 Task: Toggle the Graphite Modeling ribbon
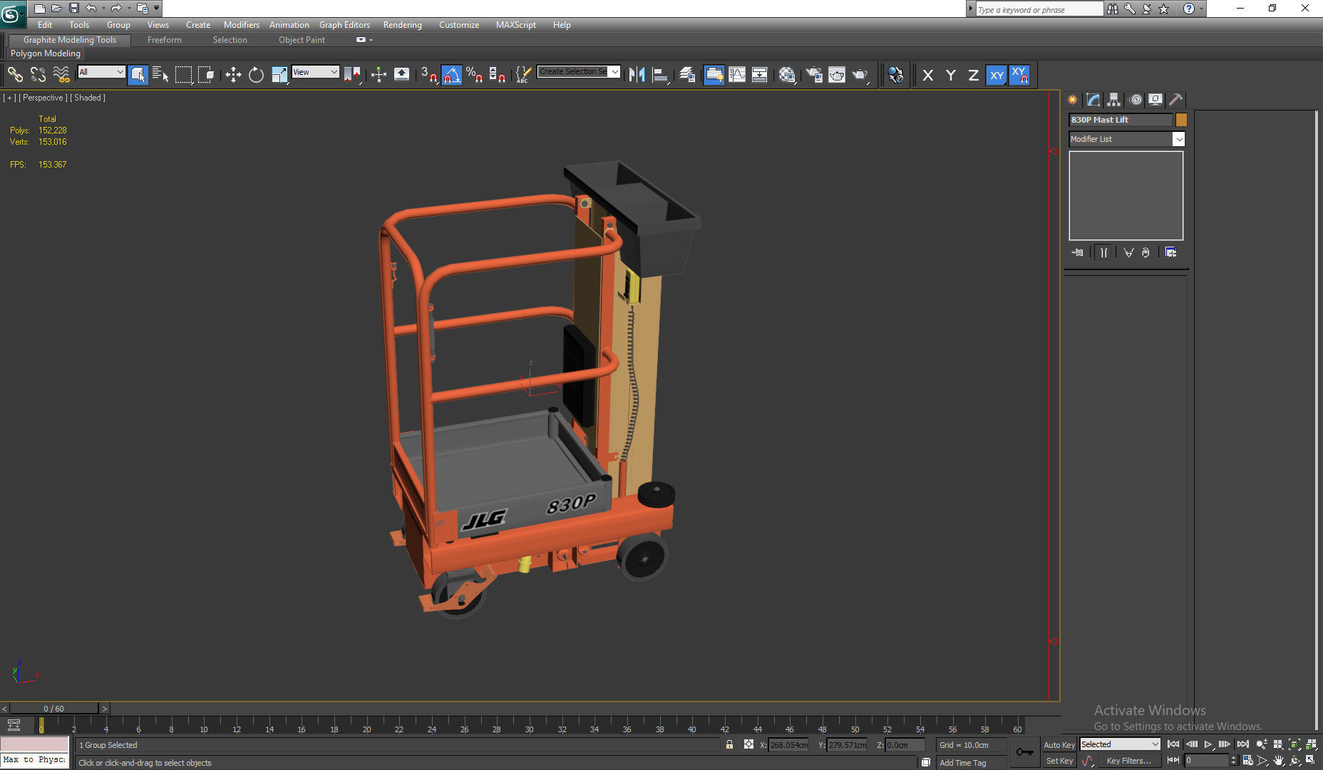[x=714, y=74]
